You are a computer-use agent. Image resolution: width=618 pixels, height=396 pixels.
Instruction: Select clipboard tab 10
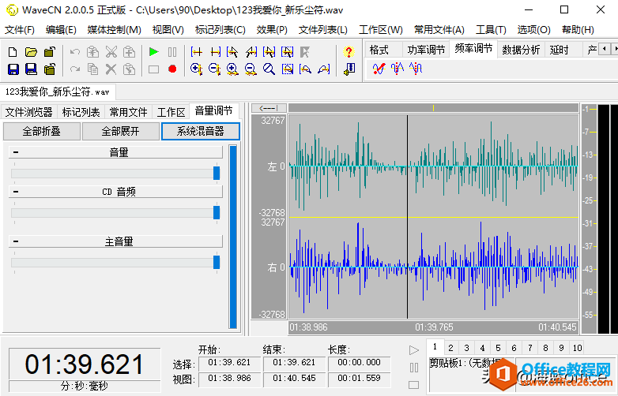point(577,348)
